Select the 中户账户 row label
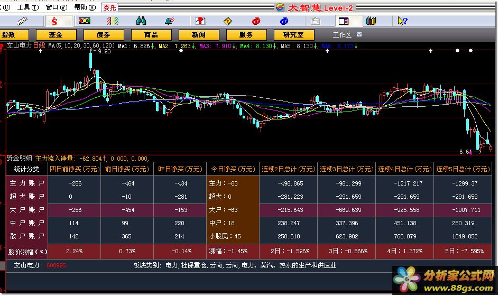Viewport: 499px width, 296px height. [27, 223]
